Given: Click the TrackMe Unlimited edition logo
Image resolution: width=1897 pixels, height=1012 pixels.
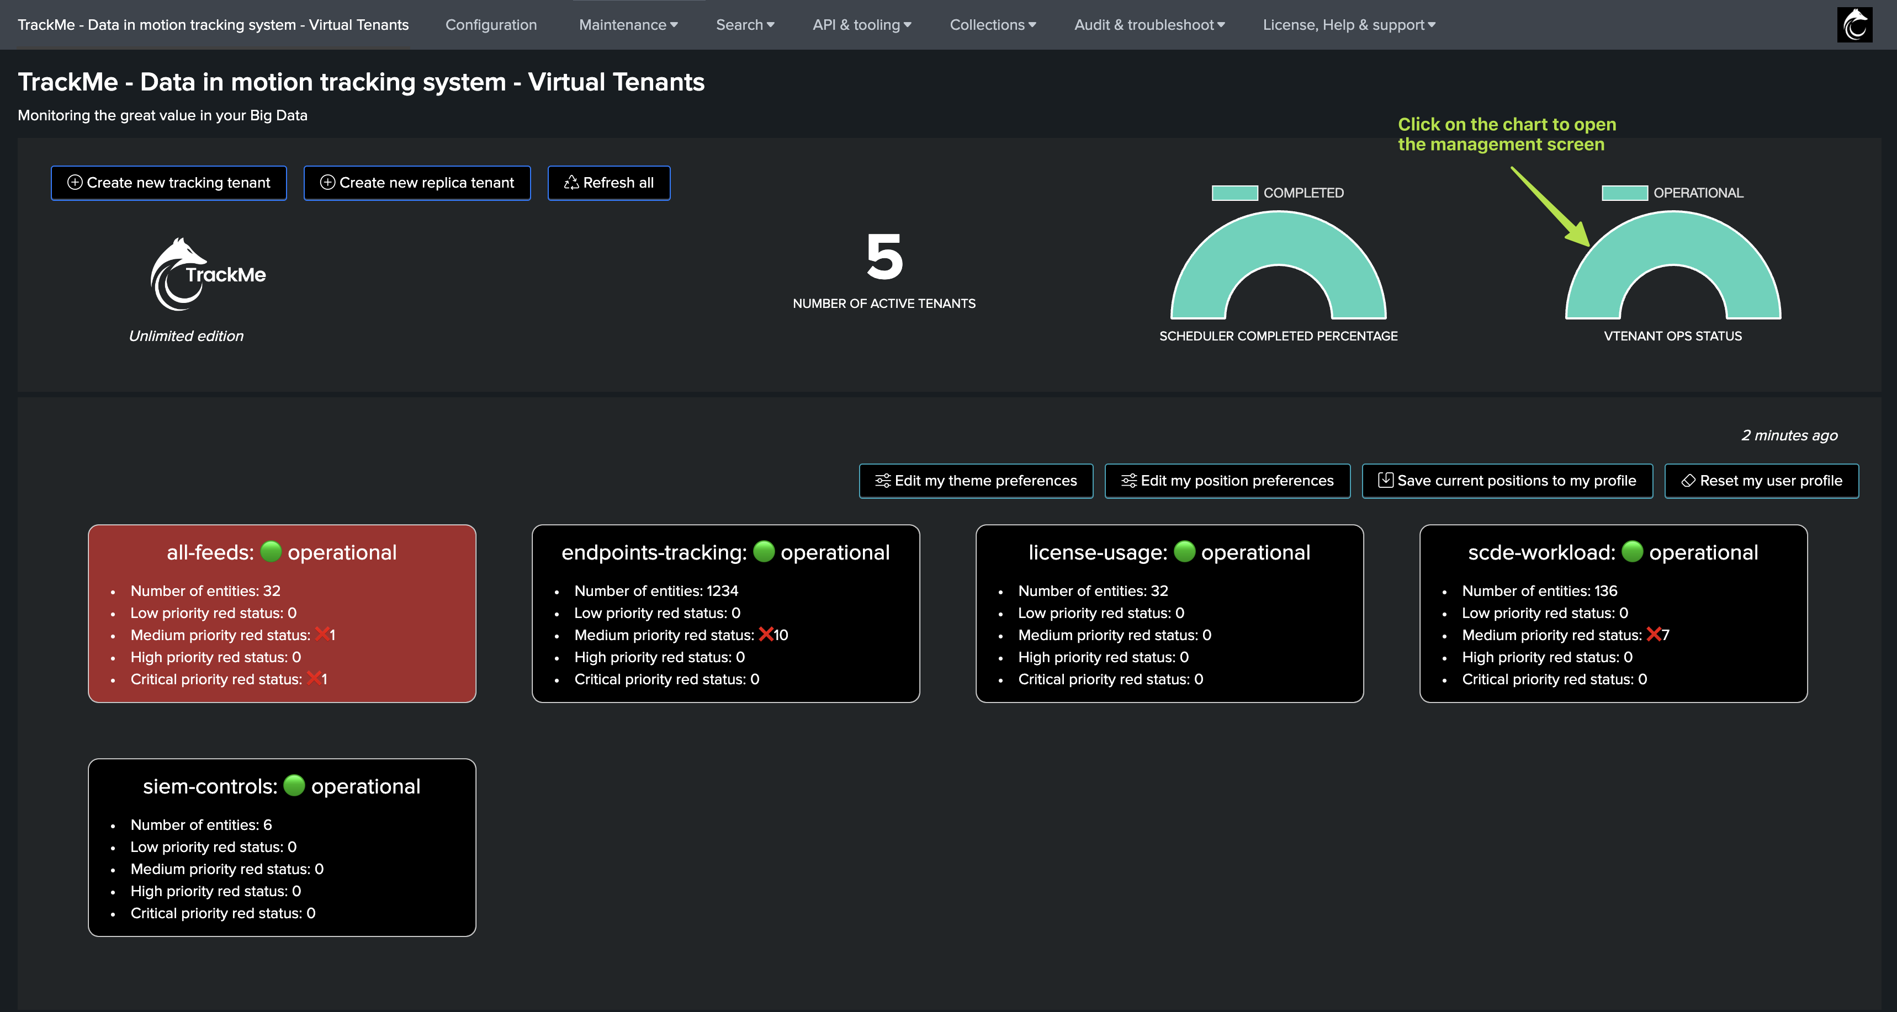Looking at the screenshot, I should [208, 274].
